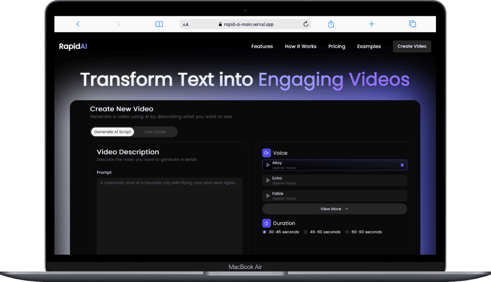This screenshot has height=282, width=491.
Task: Click the RapidAI logo
Action: (x=73, y=46)
